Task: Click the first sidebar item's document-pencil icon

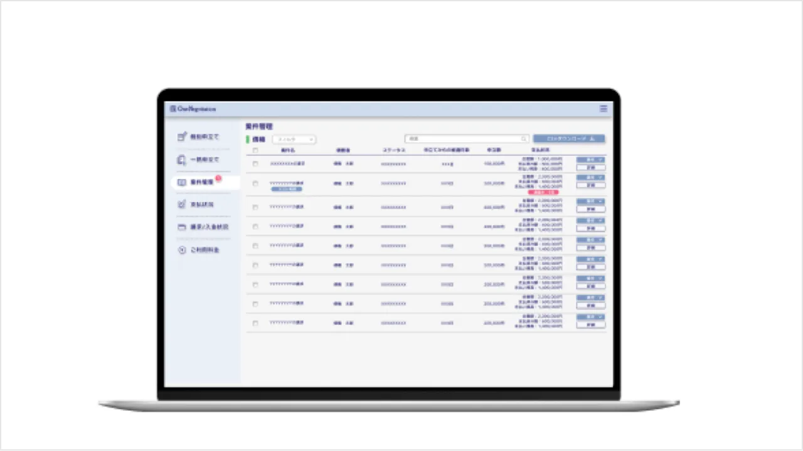Action: [x=181, y=136]
